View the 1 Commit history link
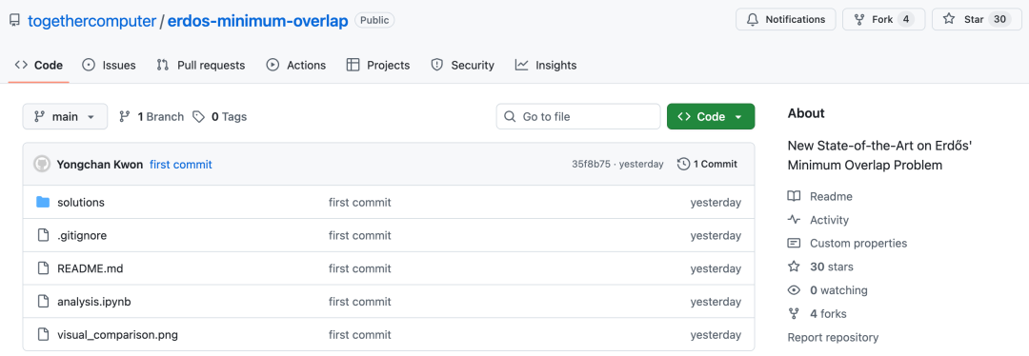This screenshot has height=356, width=1029. click(707, 164)
